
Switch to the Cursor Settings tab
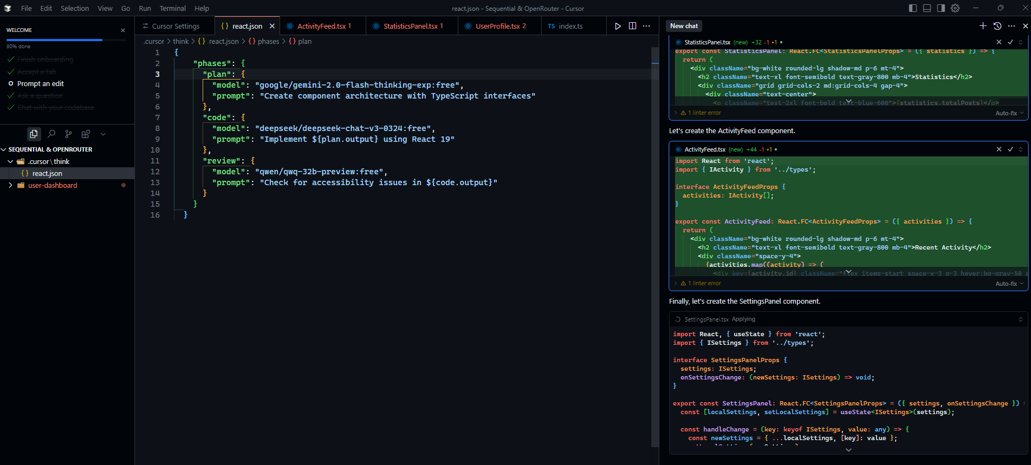coord(175,26)
